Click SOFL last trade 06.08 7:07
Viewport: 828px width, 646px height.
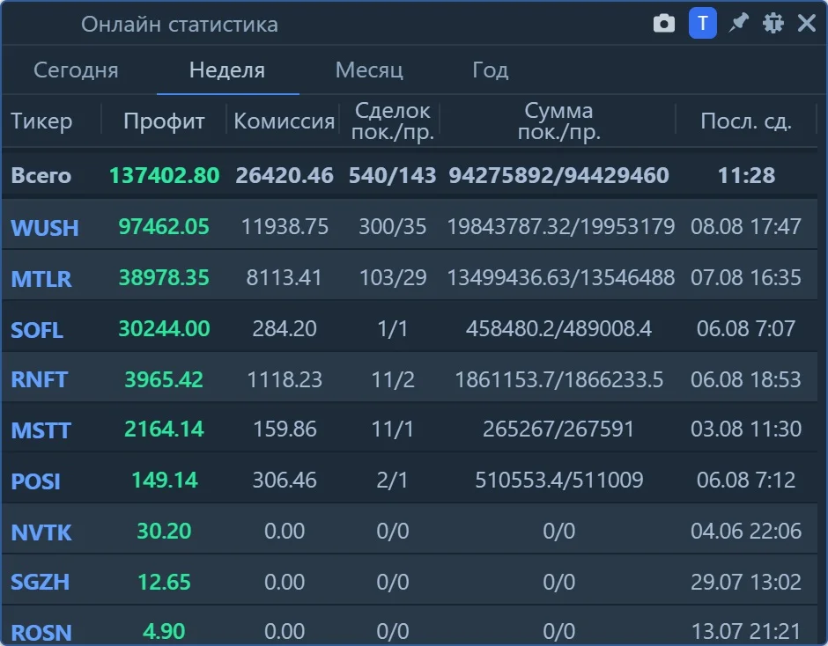[745, 328]
